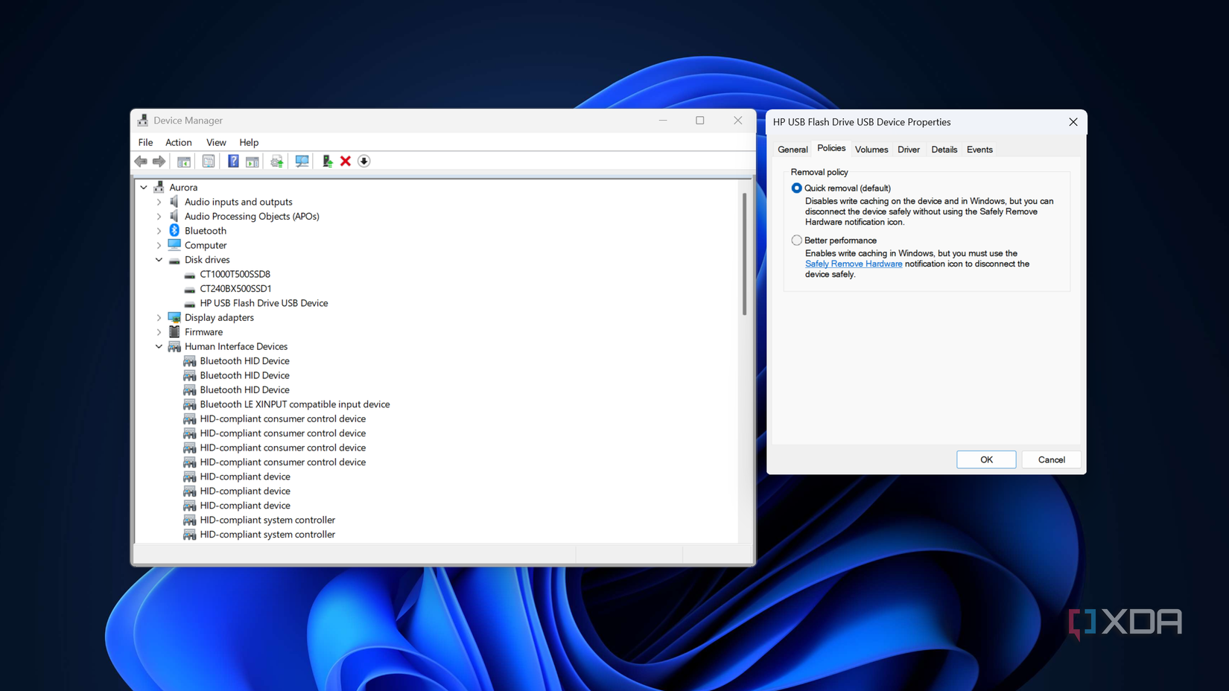Select HP USB Flash Drive USB Device

pyautogui.click(x=264, y=303)
